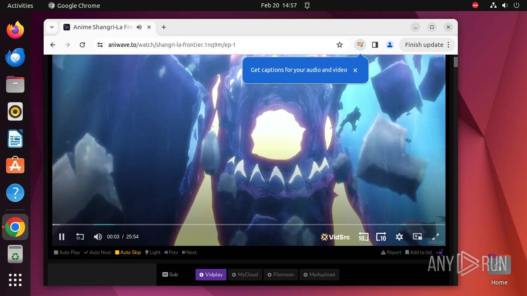527x296 pixels.
Task: Select Vidplay server
Action: click(x=211, y=275)
